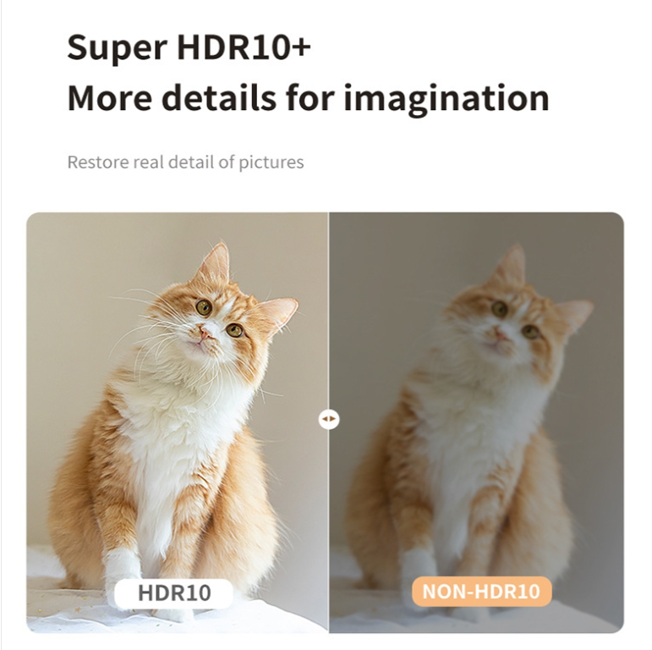
Task: Click the orange NON-HDR10 label badge
Action: (x=481, y=592)
